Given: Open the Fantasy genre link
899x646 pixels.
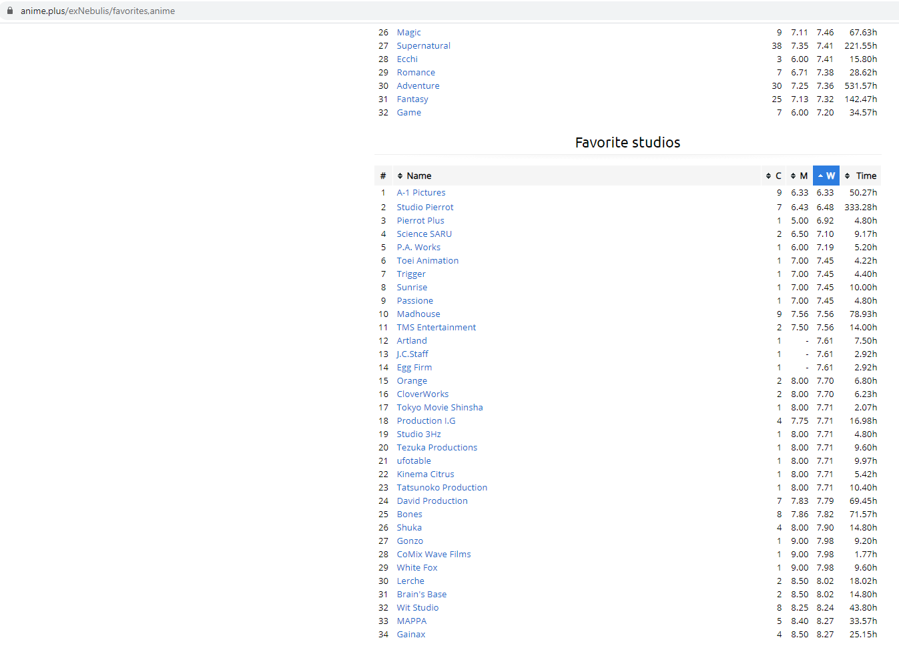Looking at the screenshot, I should coord(412,99).
